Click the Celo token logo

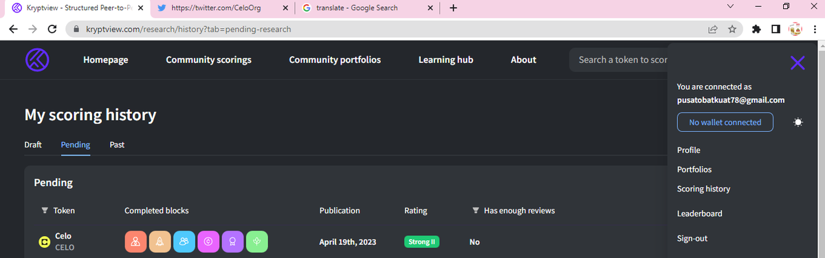pyautogui.click(x=45, y=242)
